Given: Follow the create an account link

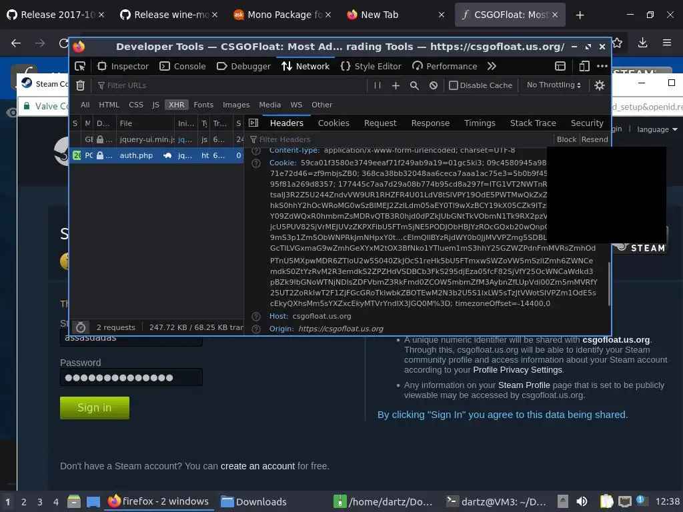Looking at the screenshot, I should click(x=257, y=466).
